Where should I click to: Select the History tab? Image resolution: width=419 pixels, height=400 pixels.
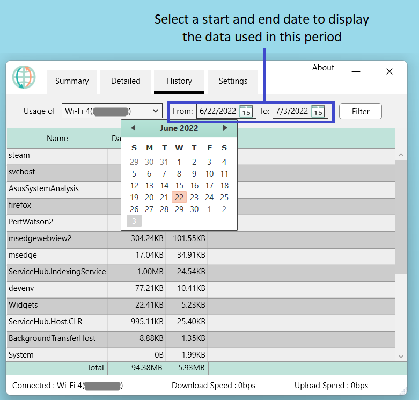click(x=179, y=82)
